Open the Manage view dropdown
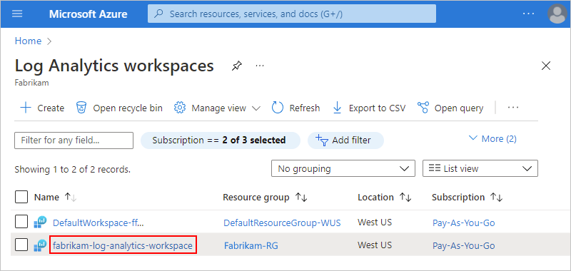The width and height of the screenshot is (571, 271). [218, 108]
